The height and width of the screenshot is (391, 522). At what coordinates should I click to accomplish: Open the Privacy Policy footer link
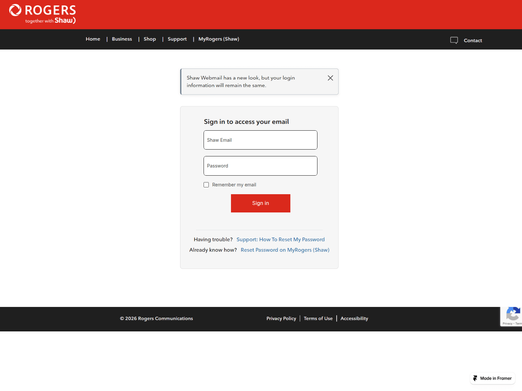(x=281, y=318)
